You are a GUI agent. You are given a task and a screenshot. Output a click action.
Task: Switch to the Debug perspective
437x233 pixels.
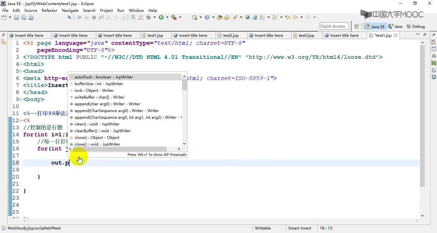pos(415,27)
